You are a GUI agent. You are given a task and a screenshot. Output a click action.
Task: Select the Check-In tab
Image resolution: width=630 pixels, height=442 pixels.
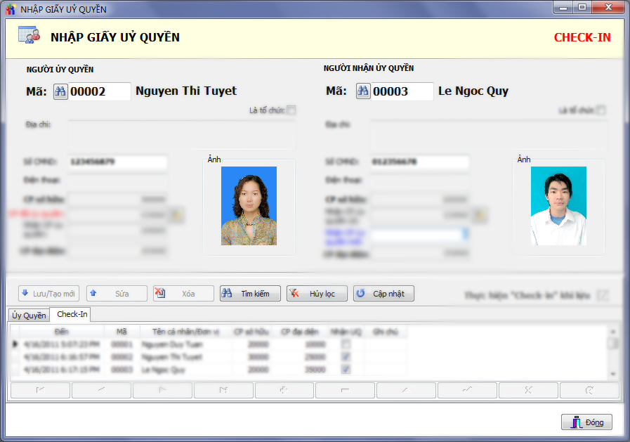pos(72,314)
